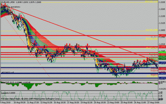
Task: Click the '17 Aug 18:30' time label
Action: click(73, 102)
